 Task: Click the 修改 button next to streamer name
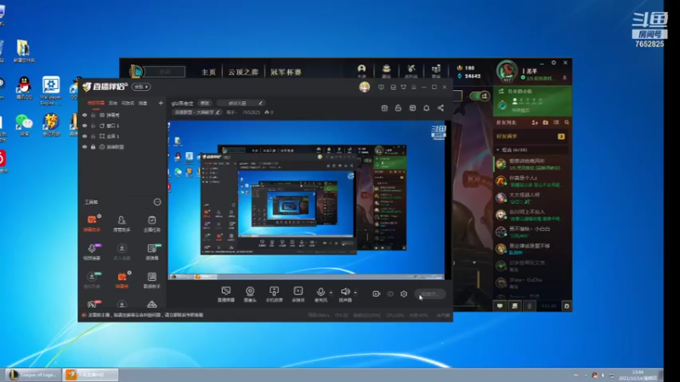205,103
